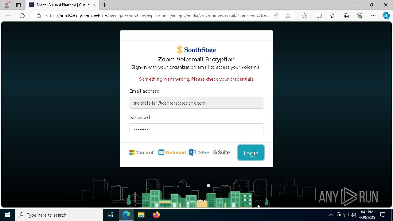393x221 pixels.
Task: Activate Read aloud icon in address bar
Action: click(x=276, y=16)
